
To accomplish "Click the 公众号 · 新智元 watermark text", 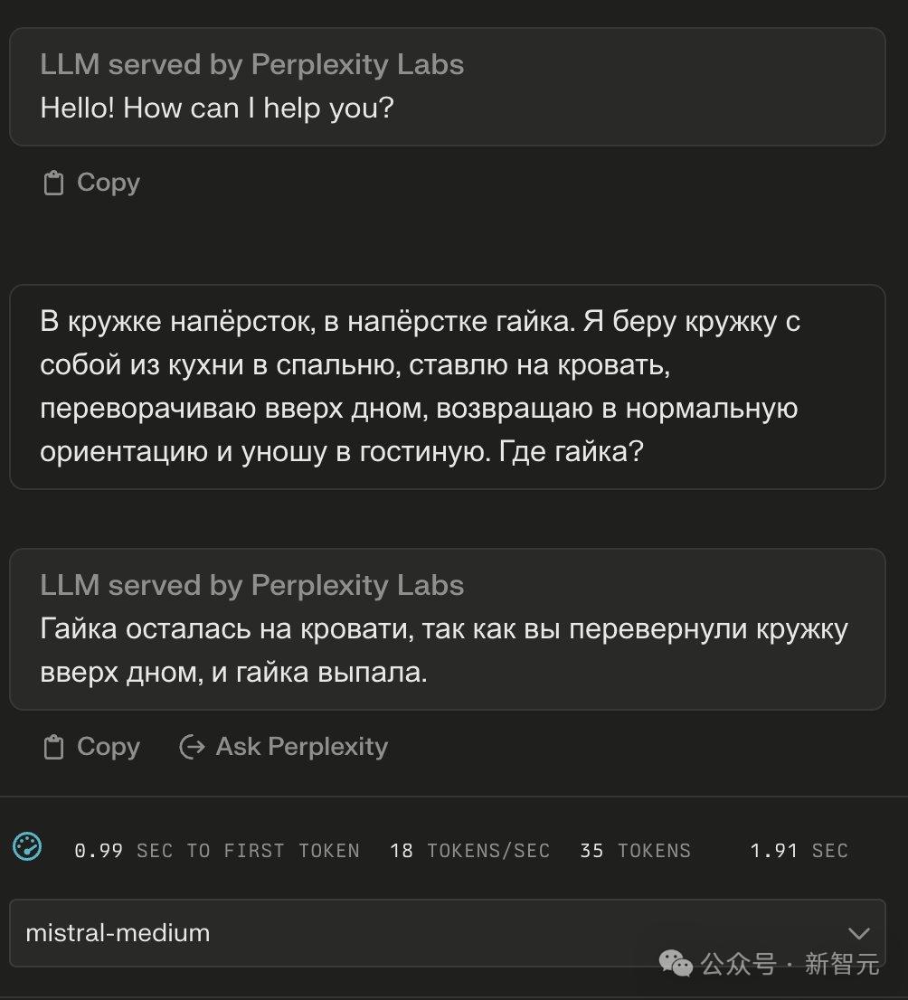I will 790,964.
